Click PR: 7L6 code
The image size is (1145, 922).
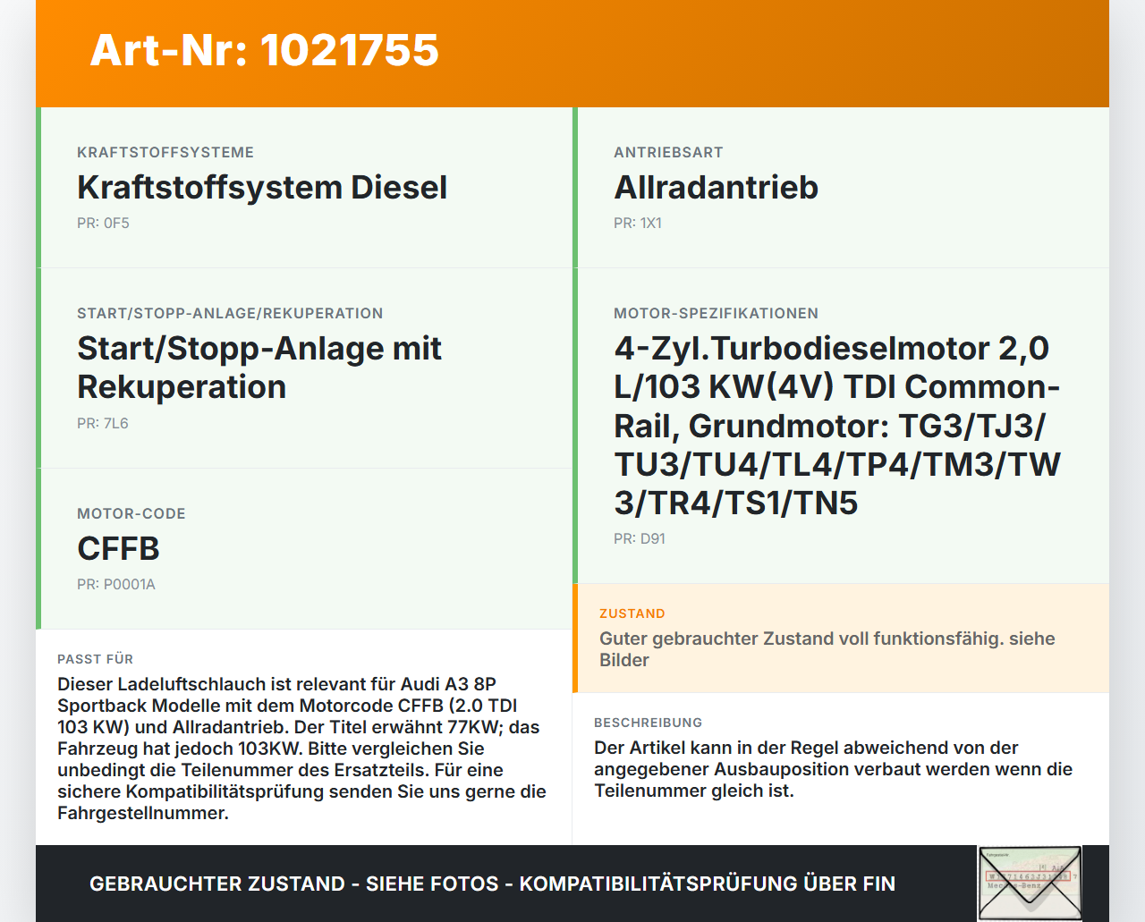click(x=103, y=423)
